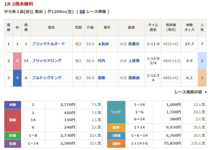Open jockey 丹内 profile

tap(102, 61)
